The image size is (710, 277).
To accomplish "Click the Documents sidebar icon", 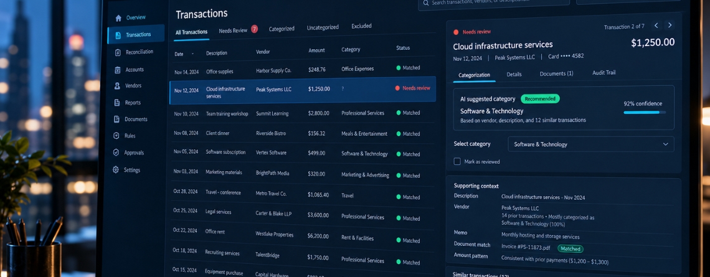I will (x=116, y=120).
